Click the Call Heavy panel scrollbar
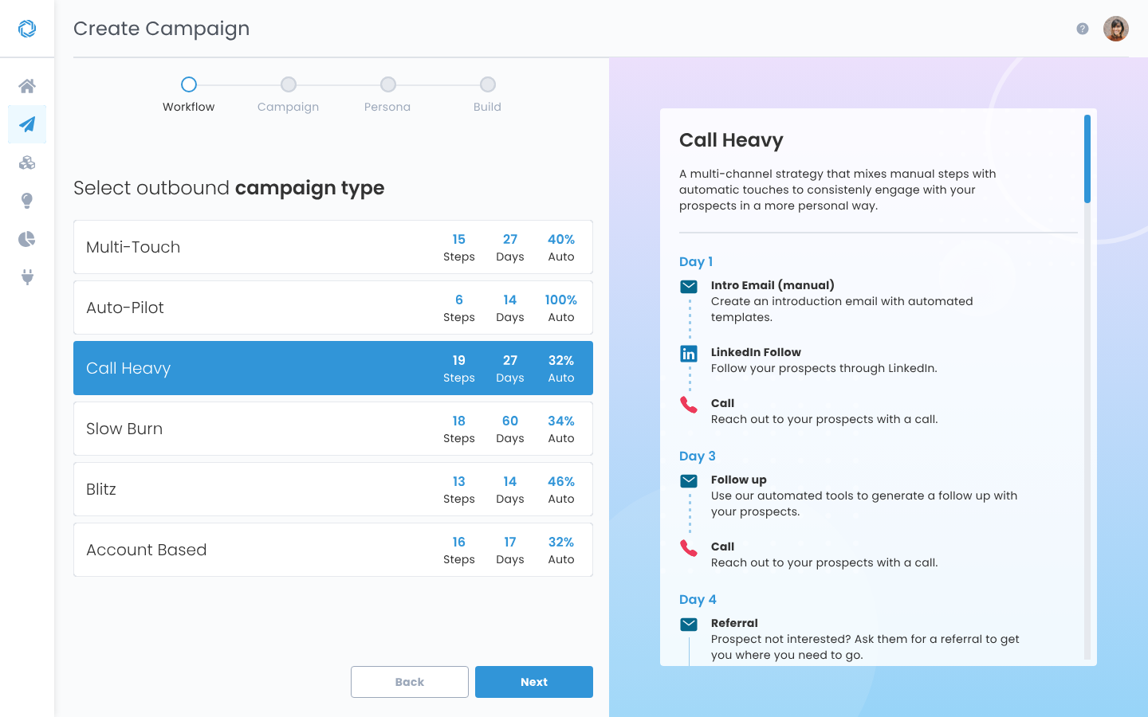The image size is (1148, 717). point(1087,159)
